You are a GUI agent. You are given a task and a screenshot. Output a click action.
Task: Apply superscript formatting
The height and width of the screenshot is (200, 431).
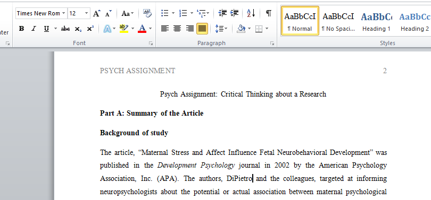(x=90, y=29)
